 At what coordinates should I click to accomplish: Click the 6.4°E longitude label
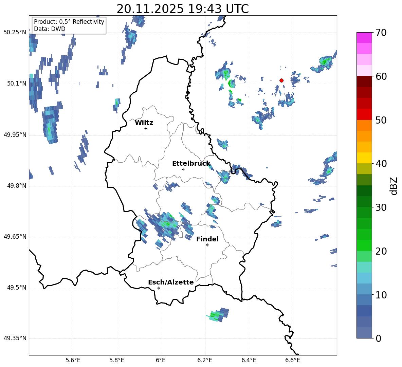coord(249,360)
